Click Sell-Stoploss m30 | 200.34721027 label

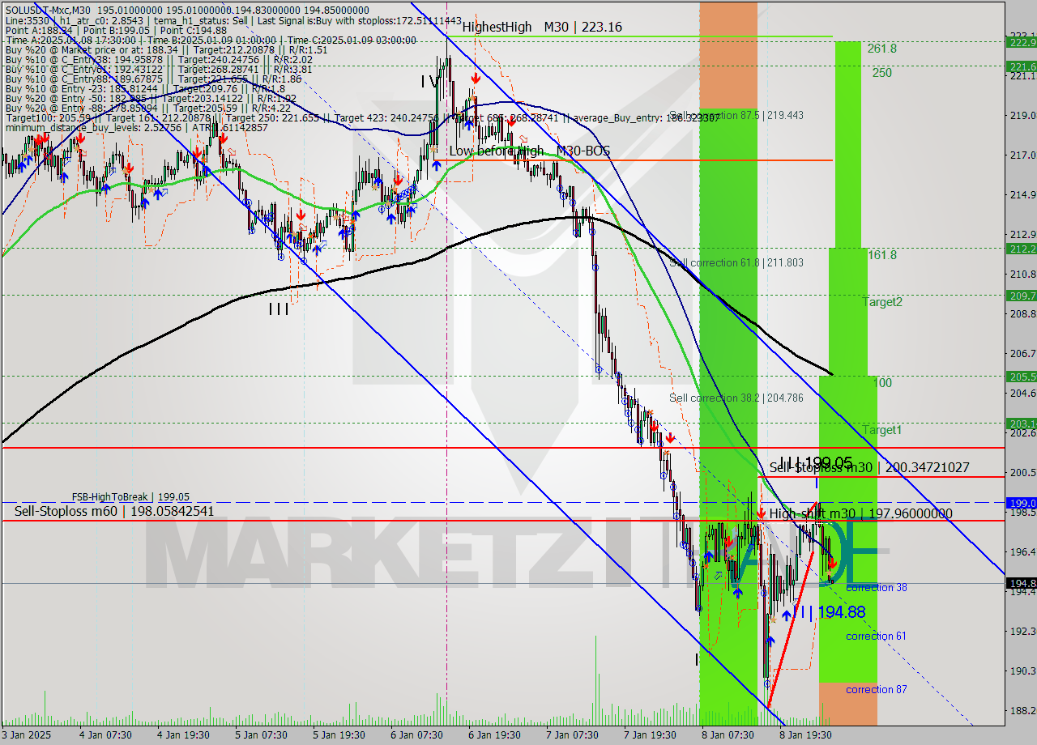[x=869, y=467]
